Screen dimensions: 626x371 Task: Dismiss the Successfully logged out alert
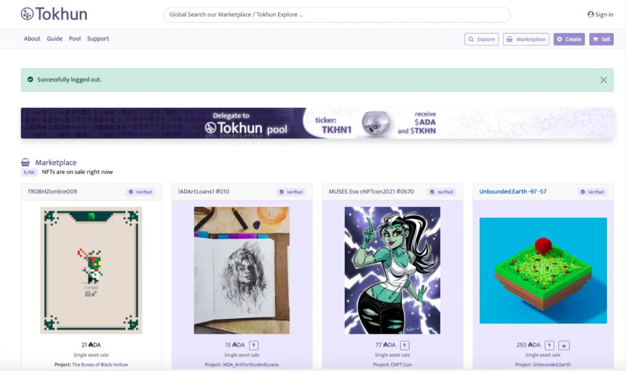pyautogui.click(x=603, y=80)
